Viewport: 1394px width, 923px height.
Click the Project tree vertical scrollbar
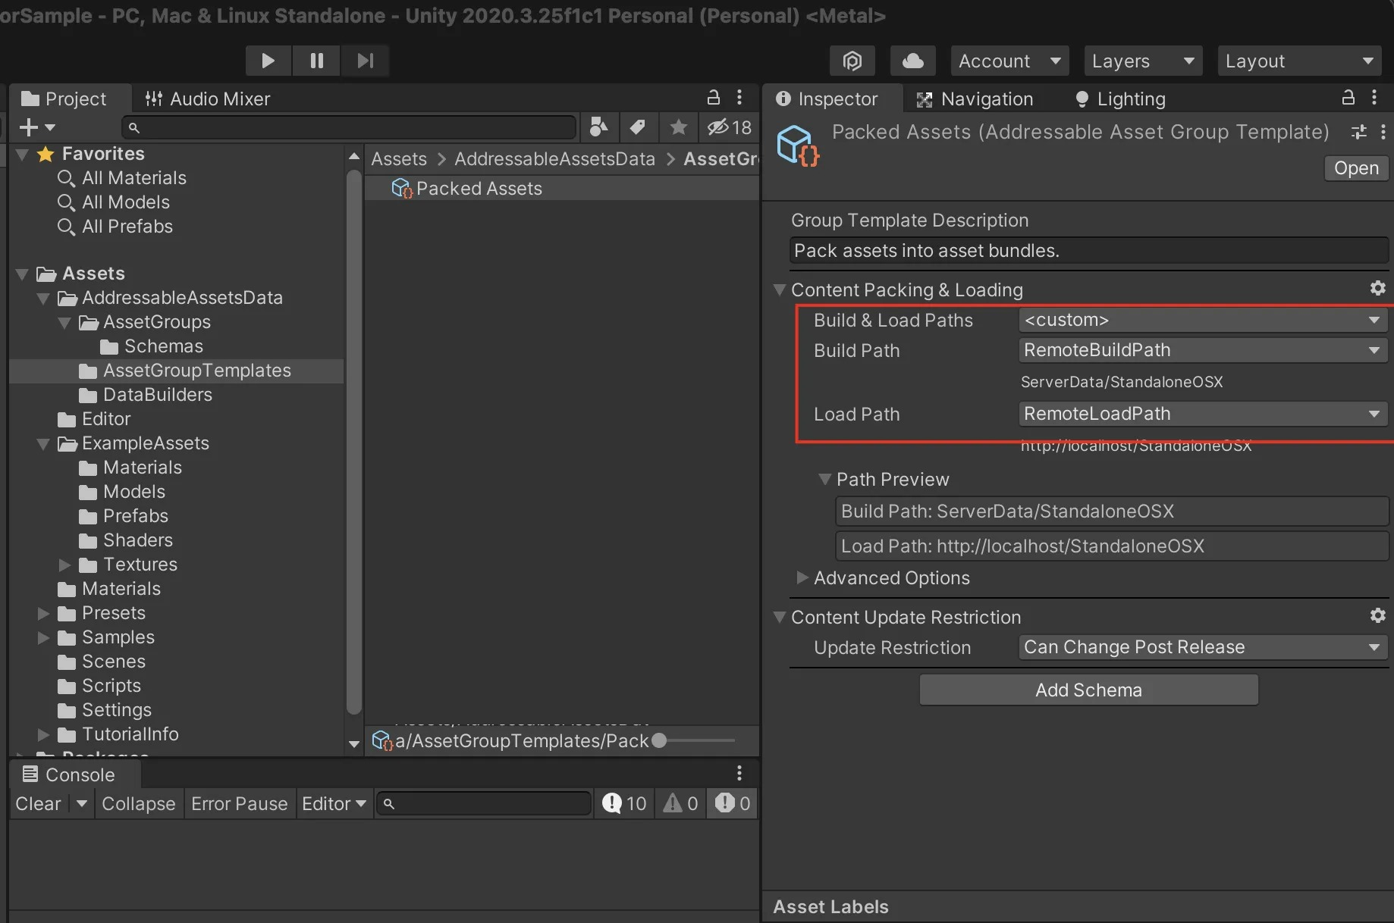pos(353,443)
